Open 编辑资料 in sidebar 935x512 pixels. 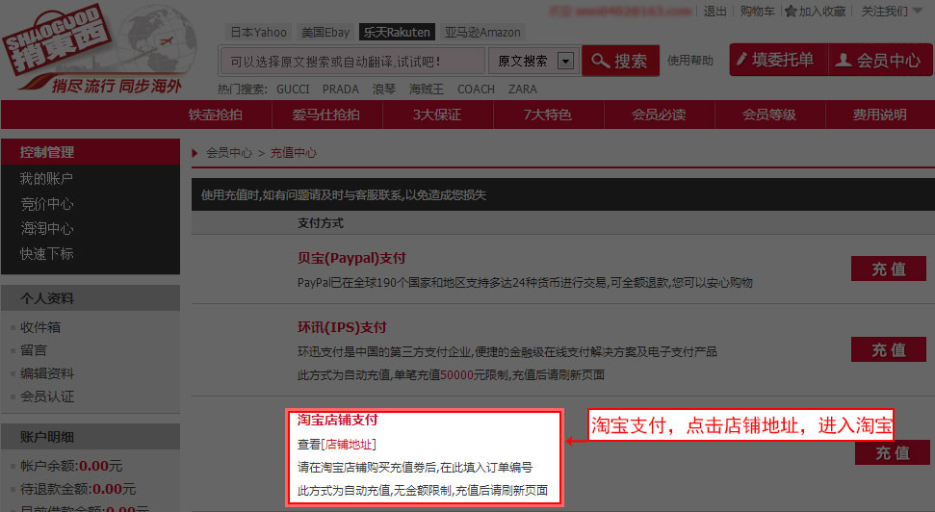(x=46, y=373)
